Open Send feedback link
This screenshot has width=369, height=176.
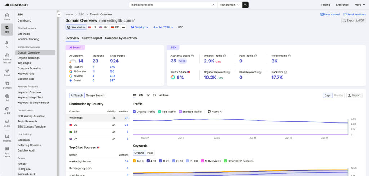pos(355,15)
